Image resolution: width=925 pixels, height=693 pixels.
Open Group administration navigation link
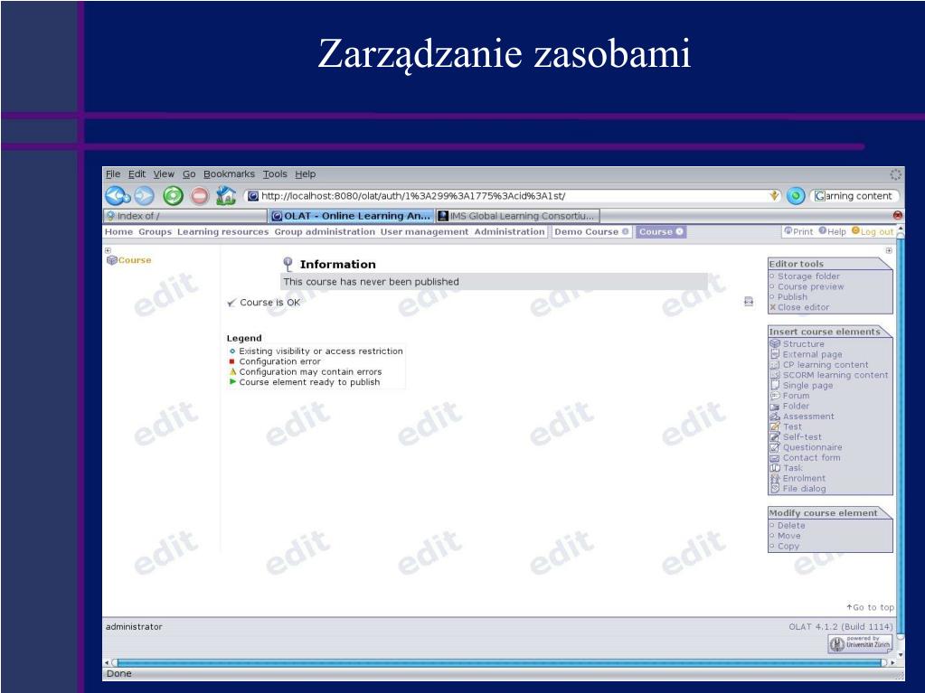(325, 231)
